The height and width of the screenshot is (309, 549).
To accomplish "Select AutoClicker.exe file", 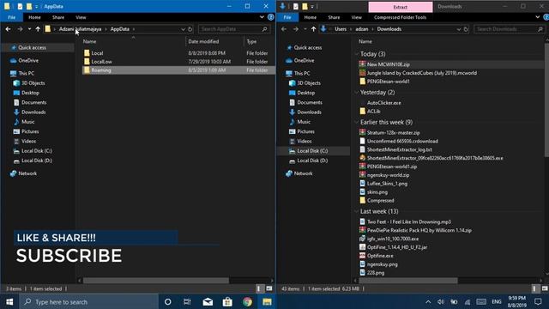I will pyautogui.click(x=383, y=103).
